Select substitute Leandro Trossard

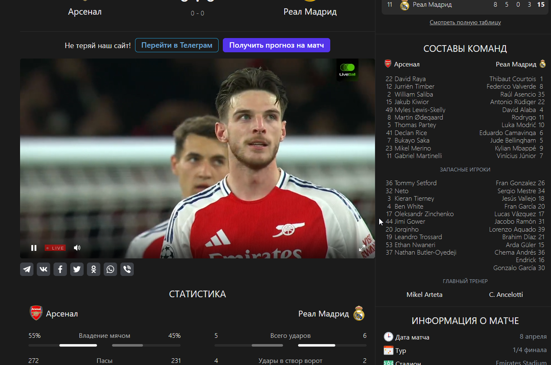click(x=418, y=237)
